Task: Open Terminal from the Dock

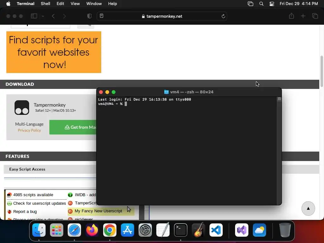Action: coord(181,230)
